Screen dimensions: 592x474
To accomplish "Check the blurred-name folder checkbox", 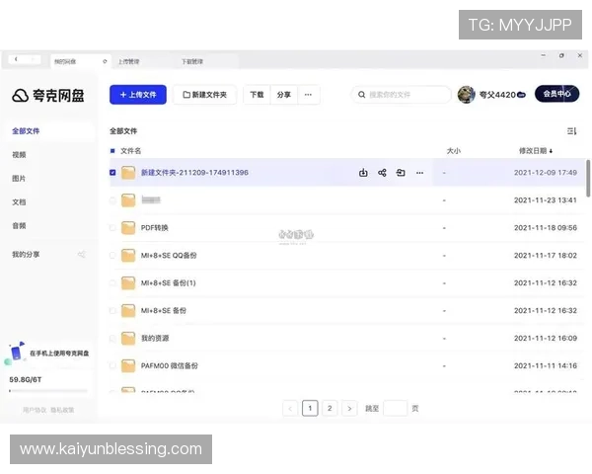I will tap(112, 199).
